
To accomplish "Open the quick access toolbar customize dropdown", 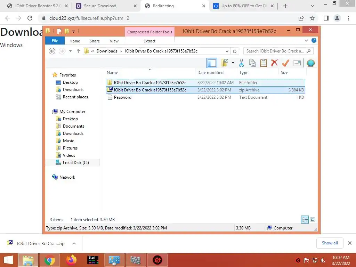I will tap(74, 31).
